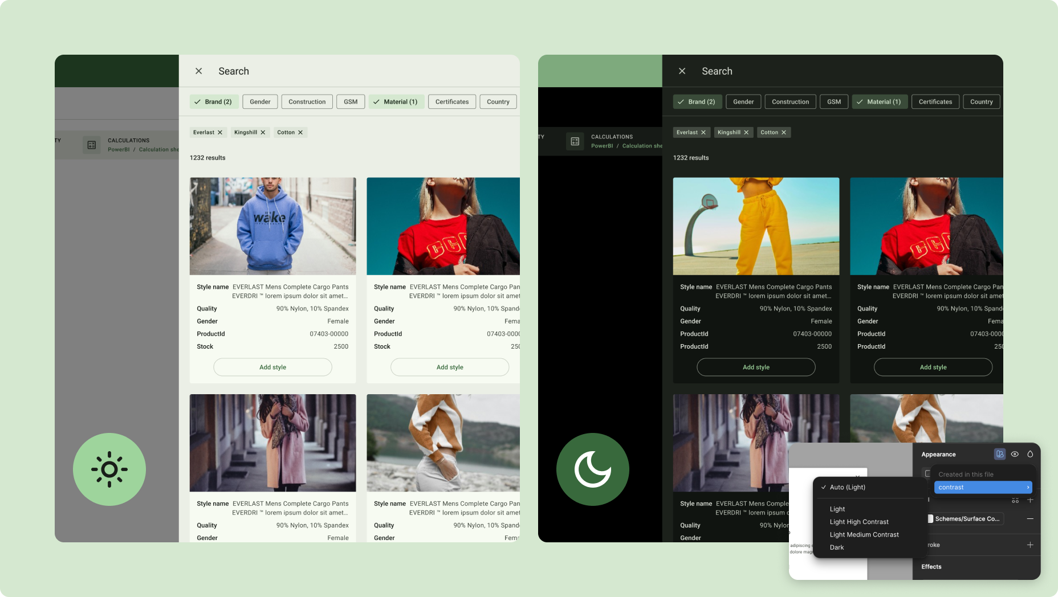Toggle the Material (1) filter in dark panel
Screen dimensions: 1058x597
(x=880, y=101)
